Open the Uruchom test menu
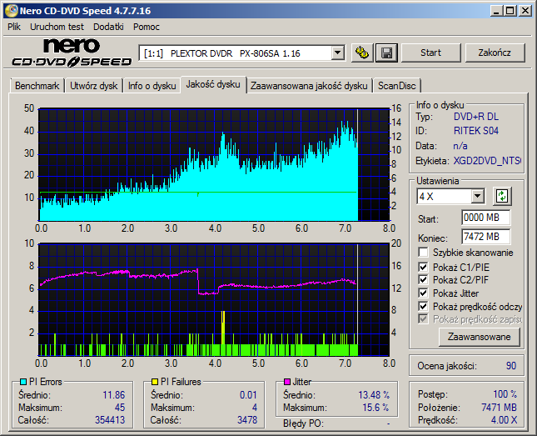The width and height of the screenshot is (537, 436). pyautogui.click(x=57, y=27)
